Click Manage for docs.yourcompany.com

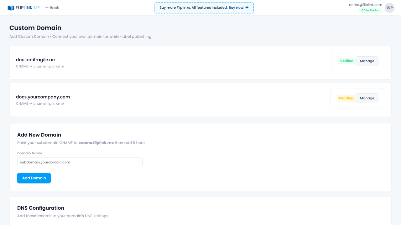point(367,98)
